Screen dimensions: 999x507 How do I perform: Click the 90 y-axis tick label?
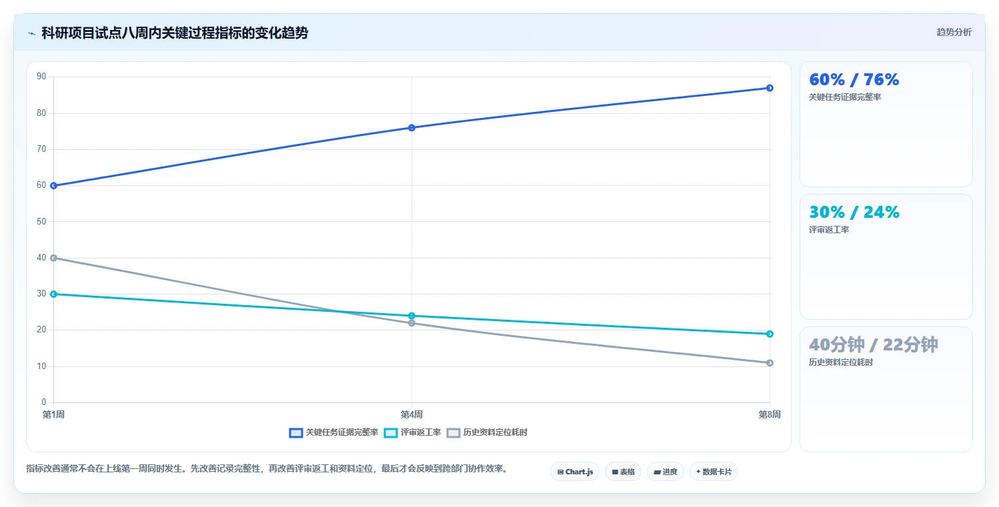[41, 77]
